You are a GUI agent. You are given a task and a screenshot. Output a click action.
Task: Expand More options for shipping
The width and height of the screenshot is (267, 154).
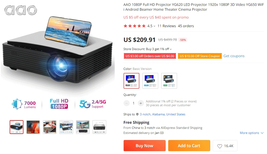252,133
